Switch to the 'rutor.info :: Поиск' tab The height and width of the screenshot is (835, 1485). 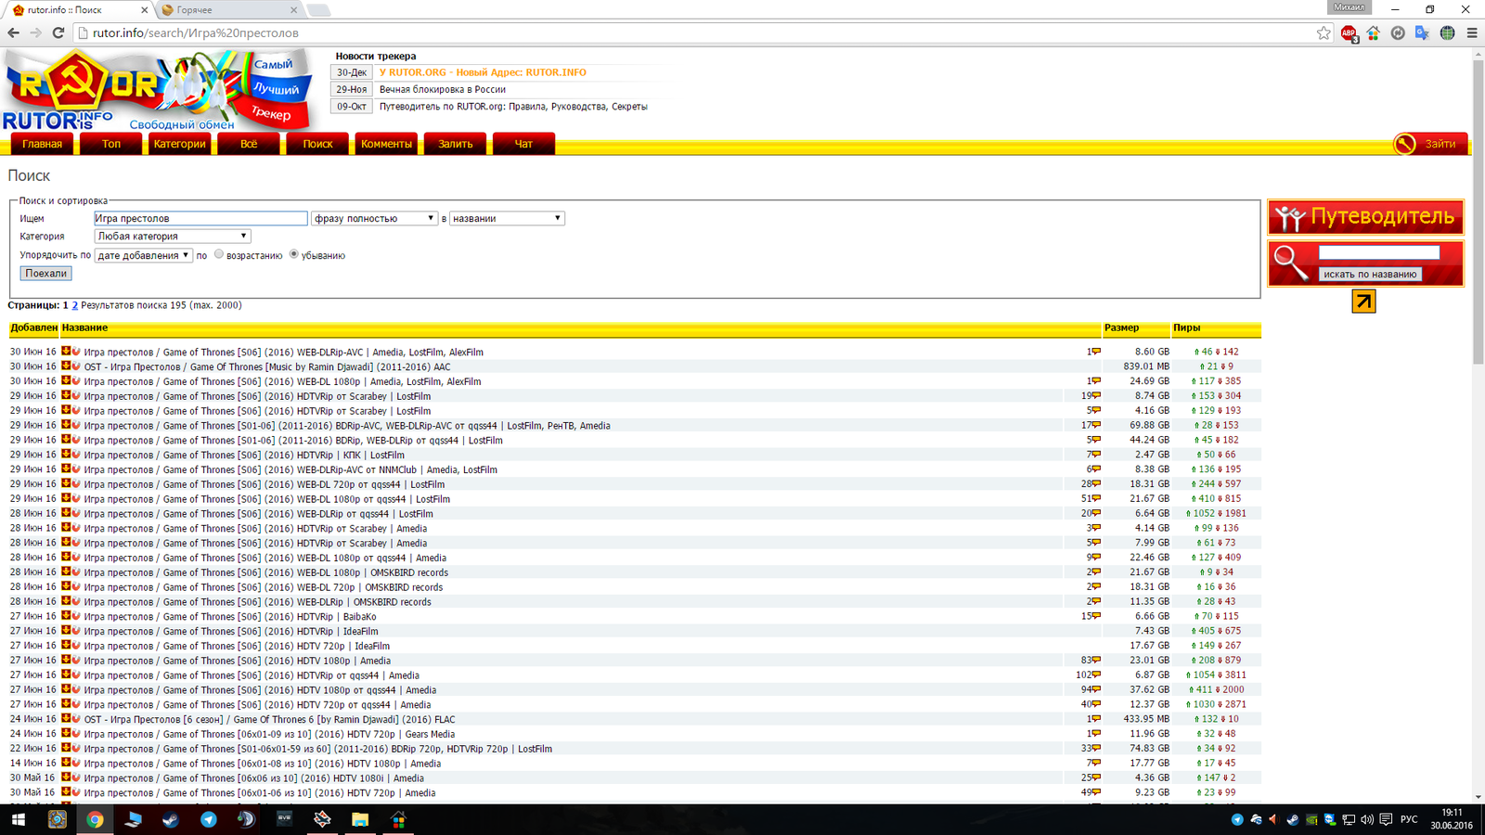click(79, 10)
